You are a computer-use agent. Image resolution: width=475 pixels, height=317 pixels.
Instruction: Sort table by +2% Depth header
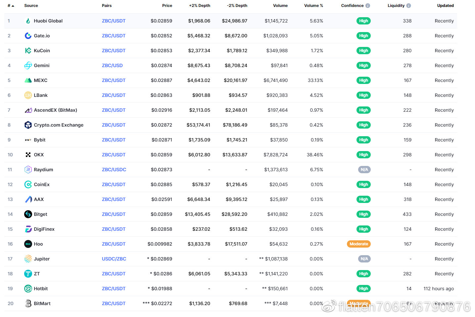(x=200, y=6)
